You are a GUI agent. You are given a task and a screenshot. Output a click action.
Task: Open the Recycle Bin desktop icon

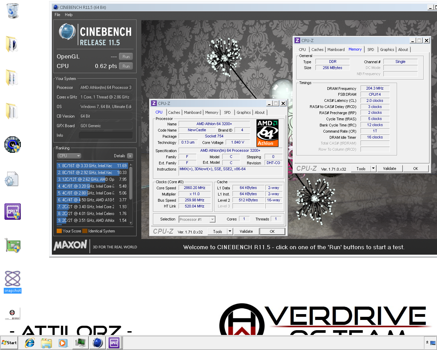tap(12, 11)
